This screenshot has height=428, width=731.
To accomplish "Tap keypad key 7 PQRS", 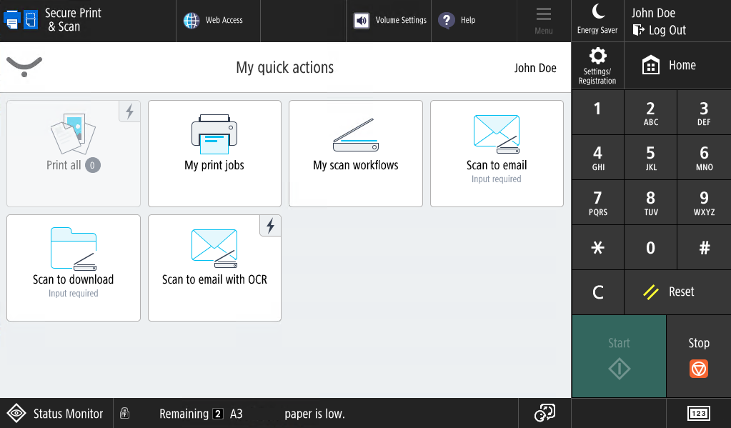I will coord(597,202).
